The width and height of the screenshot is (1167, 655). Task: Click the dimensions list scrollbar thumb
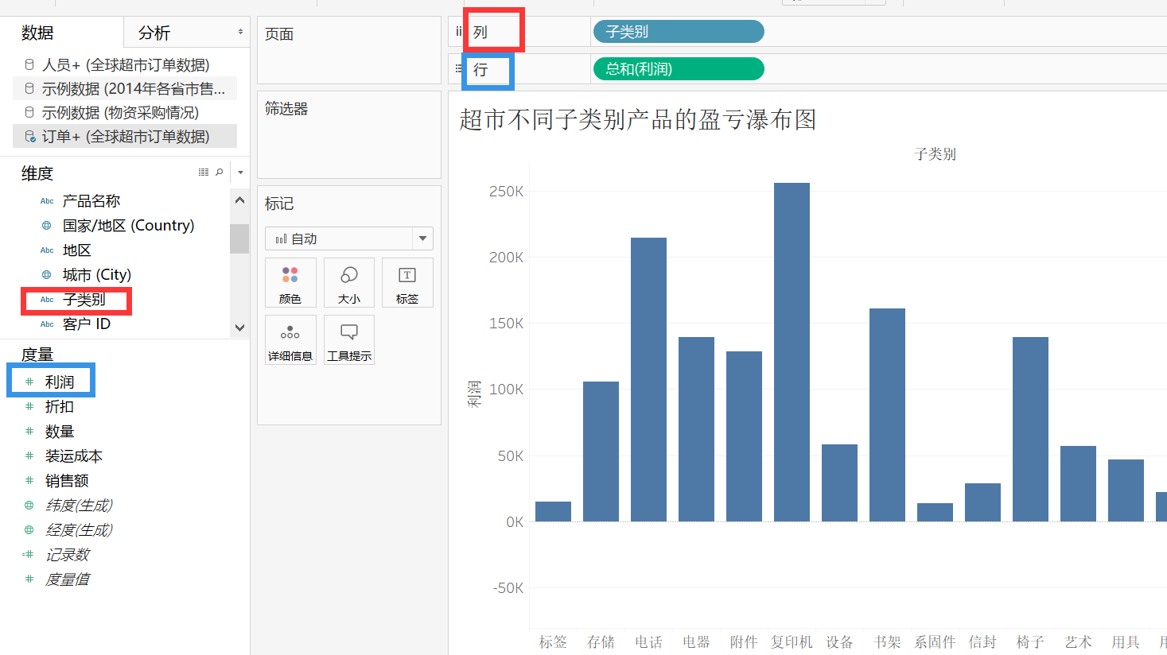pos(239,238)
